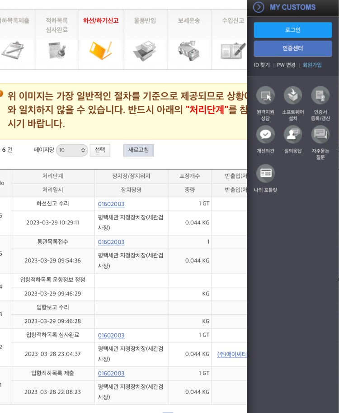
Task: Click the 처리일시 column header
Action: (x=52, y=190)
